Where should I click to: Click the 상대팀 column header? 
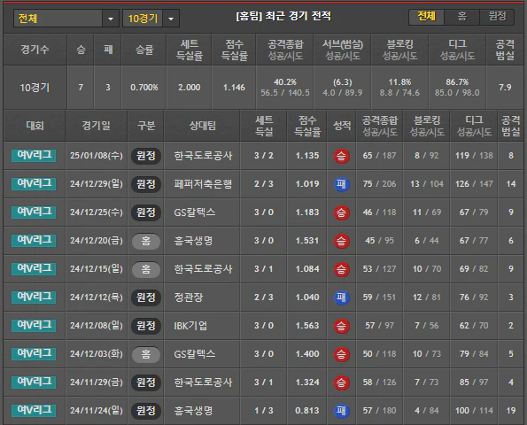click(202, 126)
